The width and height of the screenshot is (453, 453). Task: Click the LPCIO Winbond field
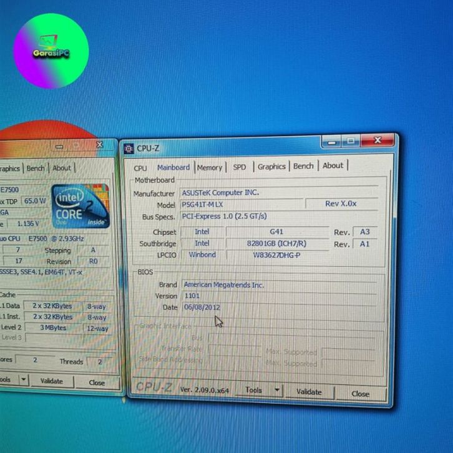(202, 255)
